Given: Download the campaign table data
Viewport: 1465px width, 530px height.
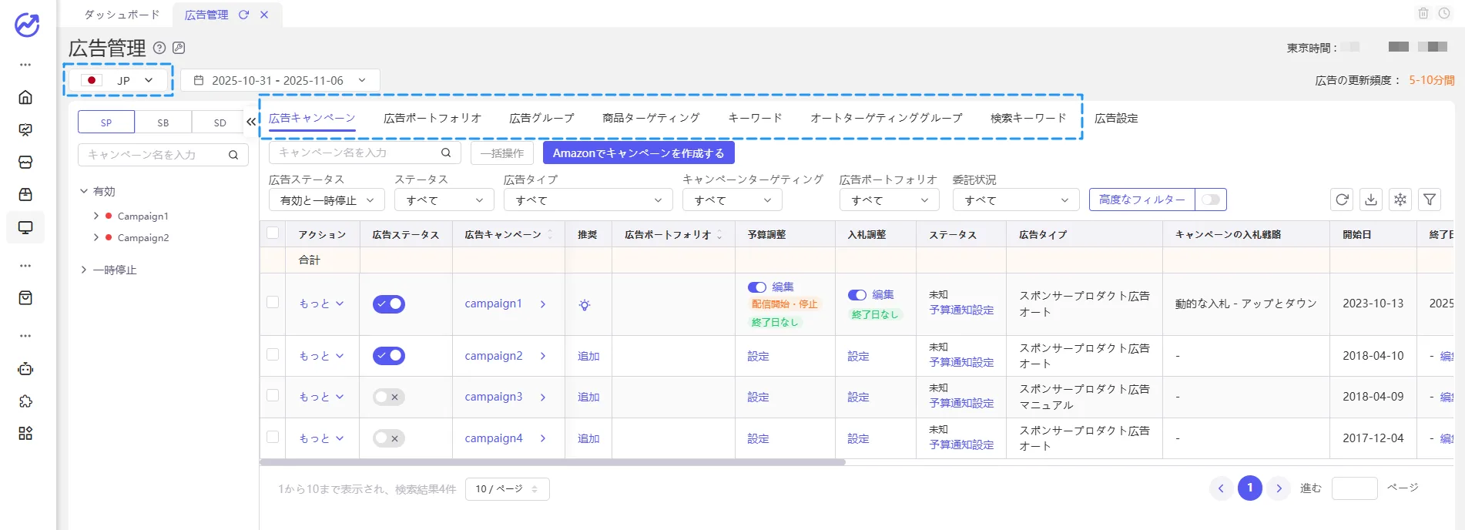Looking at the screenshot, I should [x=1371, y=200].
